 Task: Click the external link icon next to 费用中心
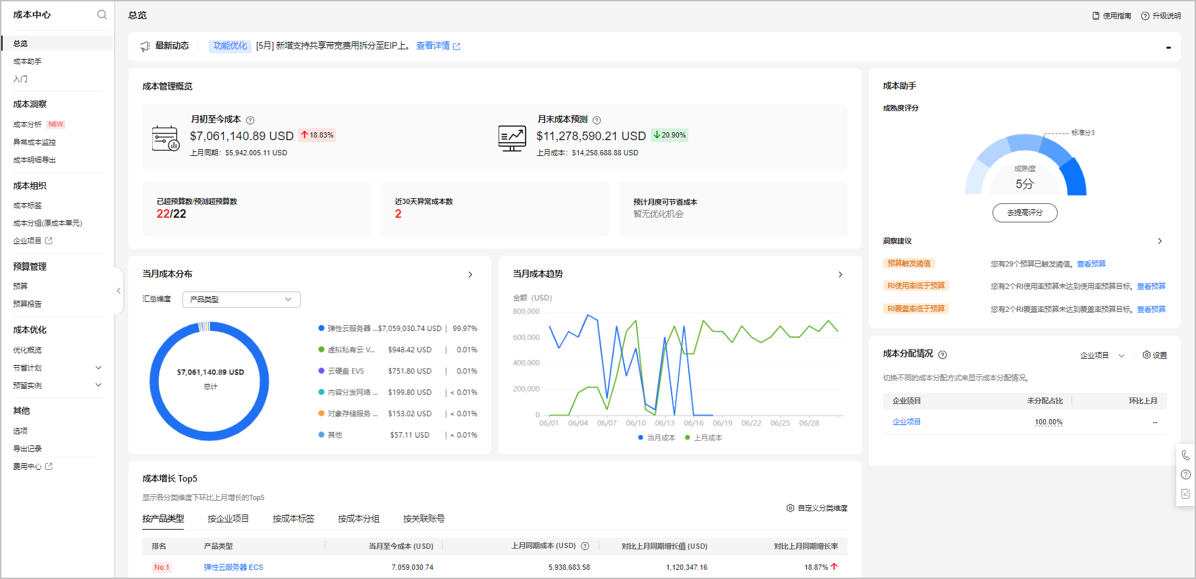pos(49,466)
